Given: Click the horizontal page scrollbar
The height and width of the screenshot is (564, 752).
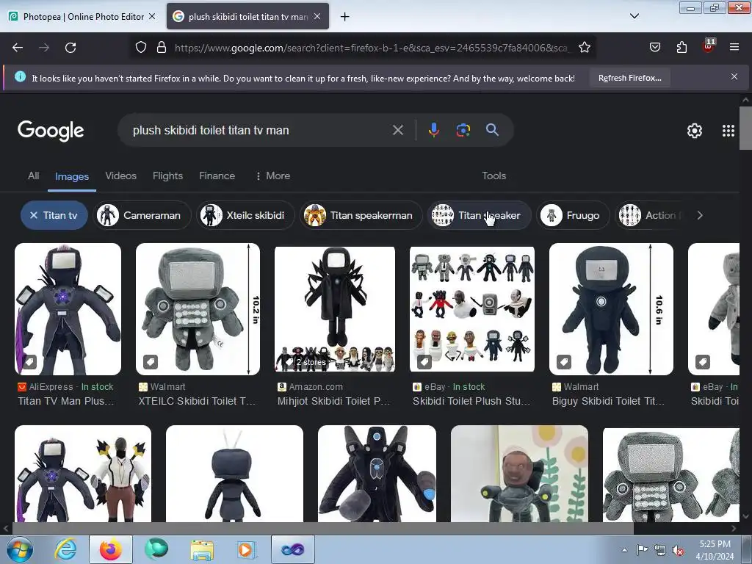Looking at the screenshot, I should (x=322, y=528).
